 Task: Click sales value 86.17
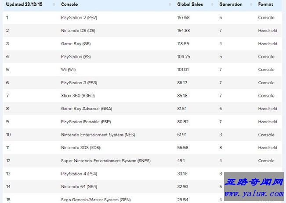point(182,83)
